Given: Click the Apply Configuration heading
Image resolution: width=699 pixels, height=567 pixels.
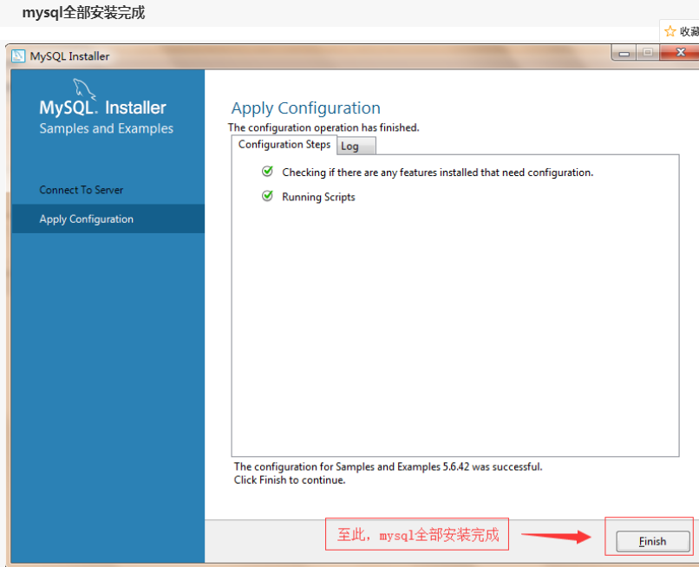Looking at the screenshot, I should 306,108.
